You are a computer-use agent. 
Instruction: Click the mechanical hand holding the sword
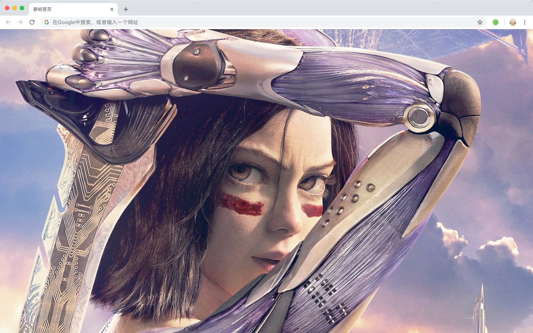click(x=137, y=67)
